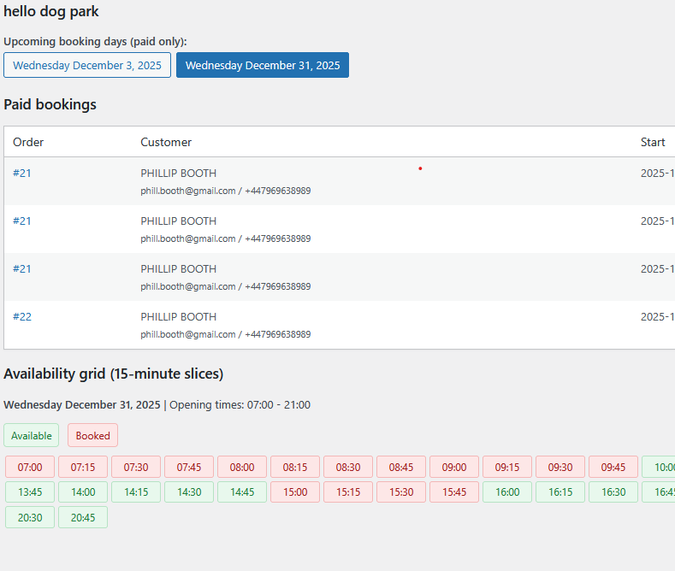Select the booked 08:30 time slot
Image resolution: width=675 pixels, height=571 pixels.
click(348, 467)
